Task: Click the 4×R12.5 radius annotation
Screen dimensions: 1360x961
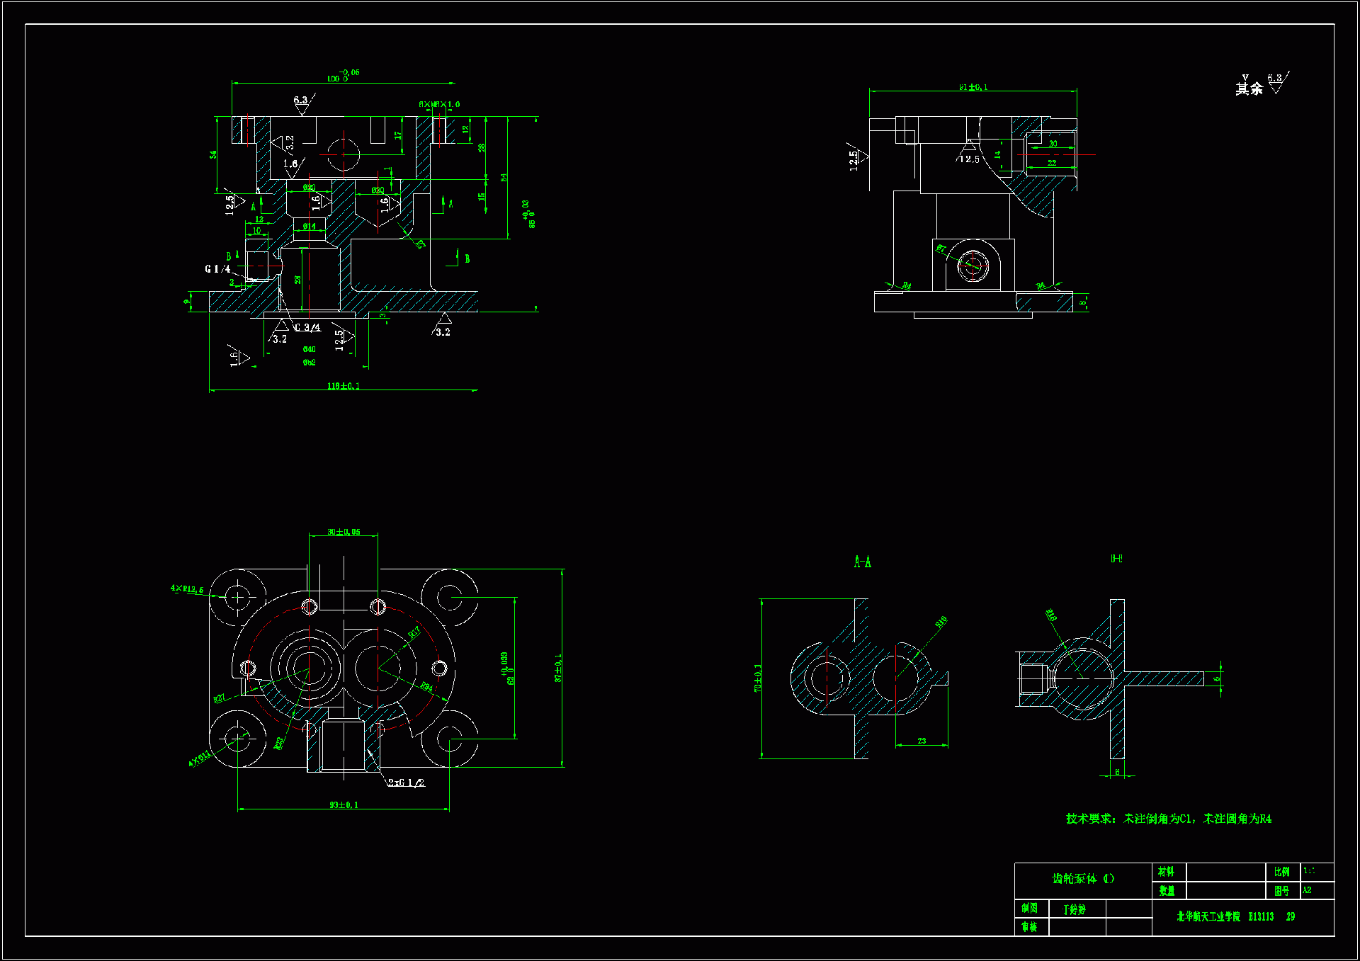Action: [186, 588]
